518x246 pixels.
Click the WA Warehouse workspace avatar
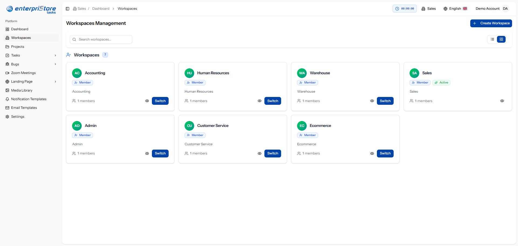coord(302,73)
